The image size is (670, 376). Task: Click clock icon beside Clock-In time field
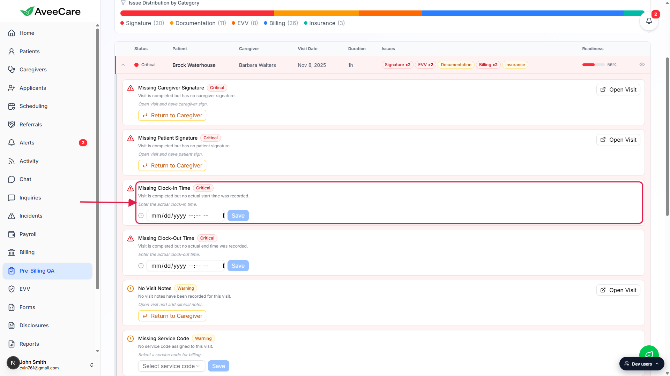(x=141, y=216)
